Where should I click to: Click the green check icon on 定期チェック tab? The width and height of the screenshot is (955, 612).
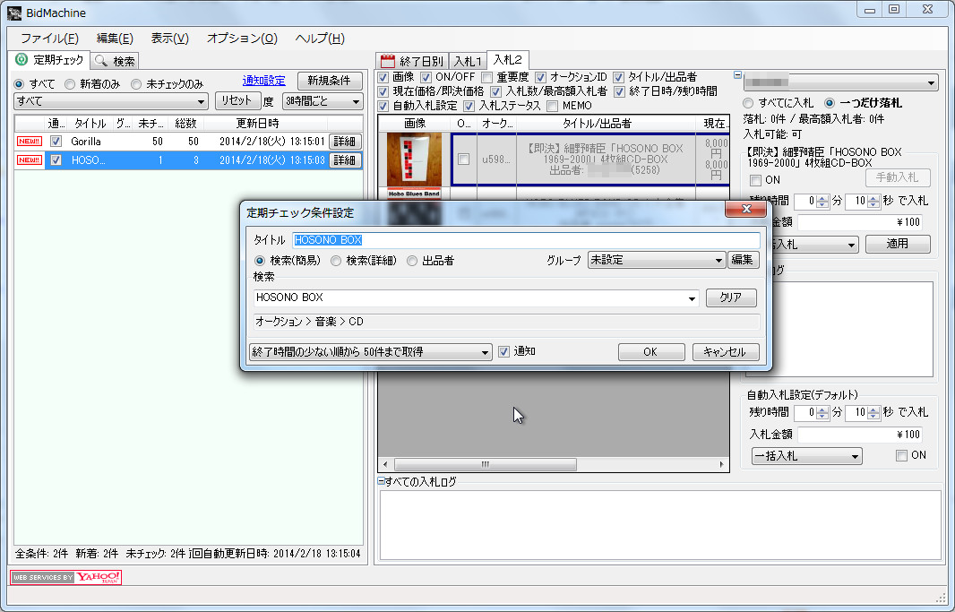click(22, 59)
